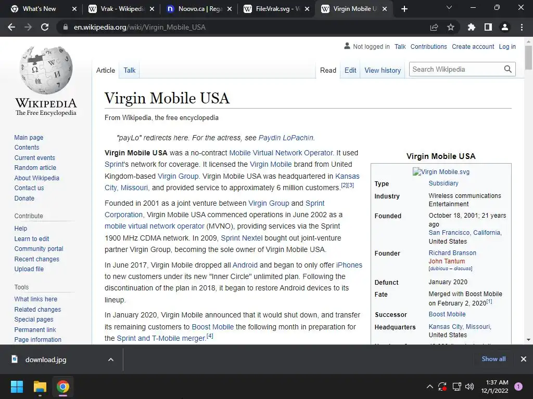Click the Virgin Mobile.svg infobox image

pos(441,171)
